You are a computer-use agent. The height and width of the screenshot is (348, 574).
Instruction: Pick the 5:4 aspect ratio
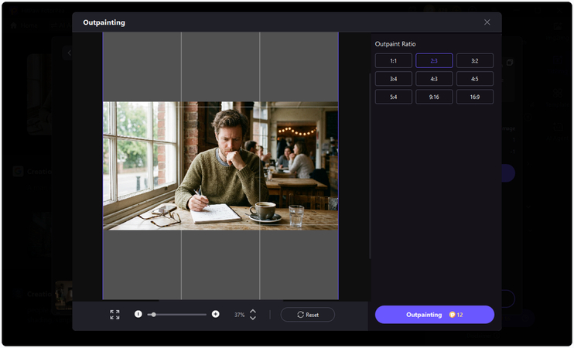coord(394,97)
